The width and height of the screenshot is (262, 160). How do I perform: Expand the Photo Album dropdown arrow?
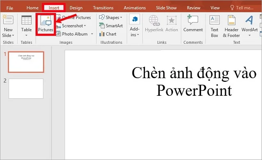(x=92, y=34)
